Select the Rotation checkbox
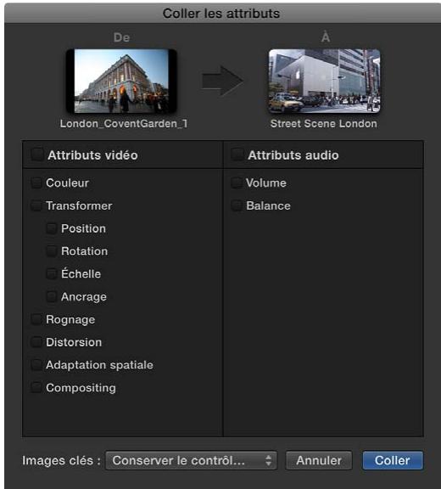The height and width of the screenshot is (489, 441). tap(52, 251)
